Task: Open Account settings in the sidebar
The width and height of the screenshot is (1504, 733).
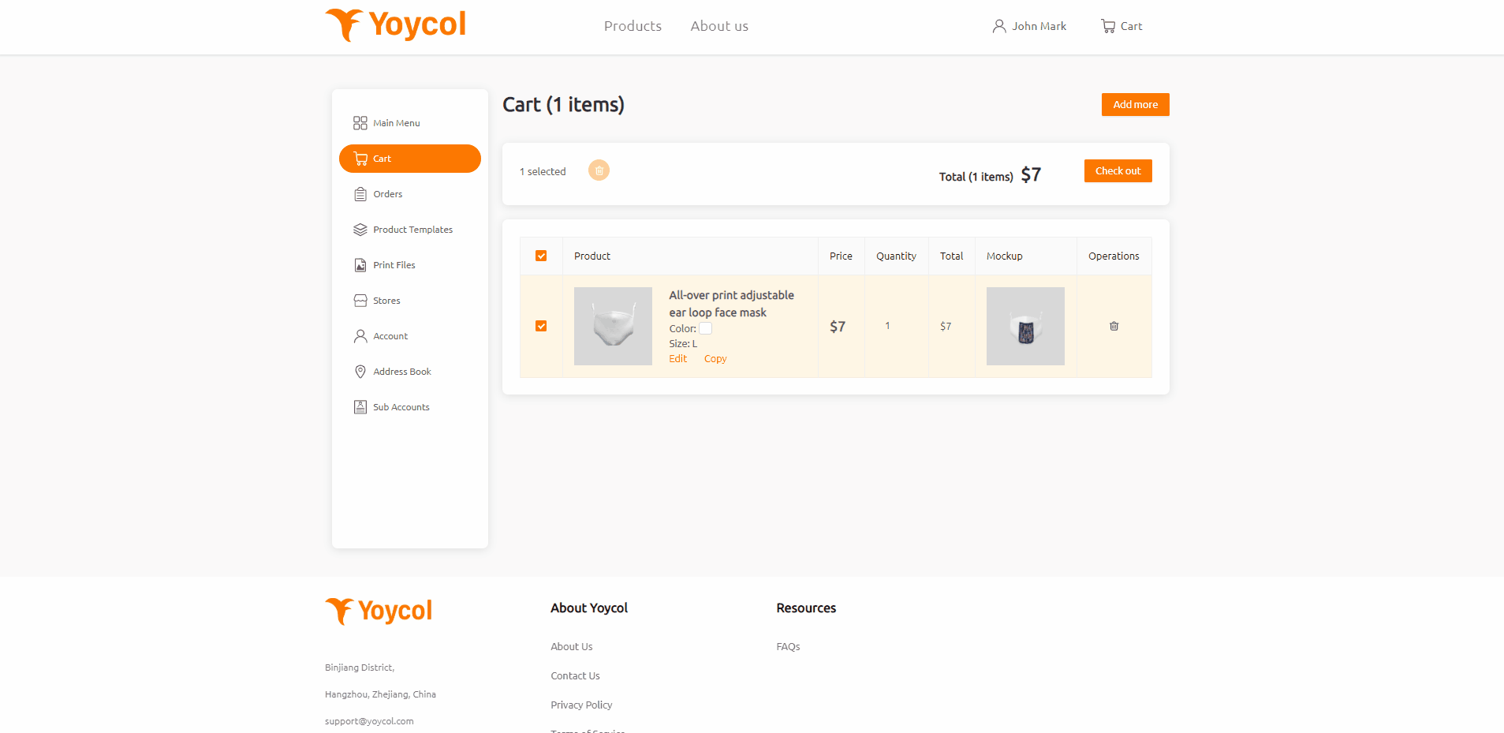Action: pyautogui.click(x=390, y=335)
